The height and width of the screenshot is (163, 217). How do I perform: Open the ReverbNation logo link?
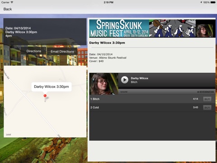coord(205,92)
